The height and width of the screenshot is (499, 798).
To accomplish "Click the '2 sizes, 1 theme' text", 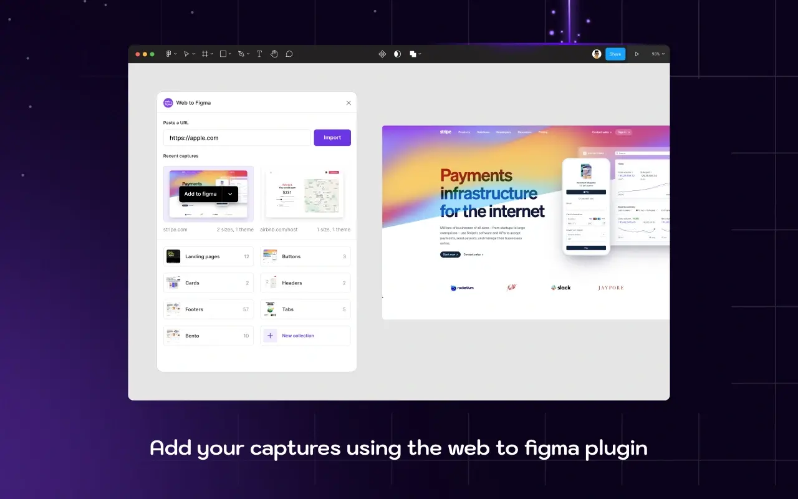I will pyautogui.click(x=235, y=230).
